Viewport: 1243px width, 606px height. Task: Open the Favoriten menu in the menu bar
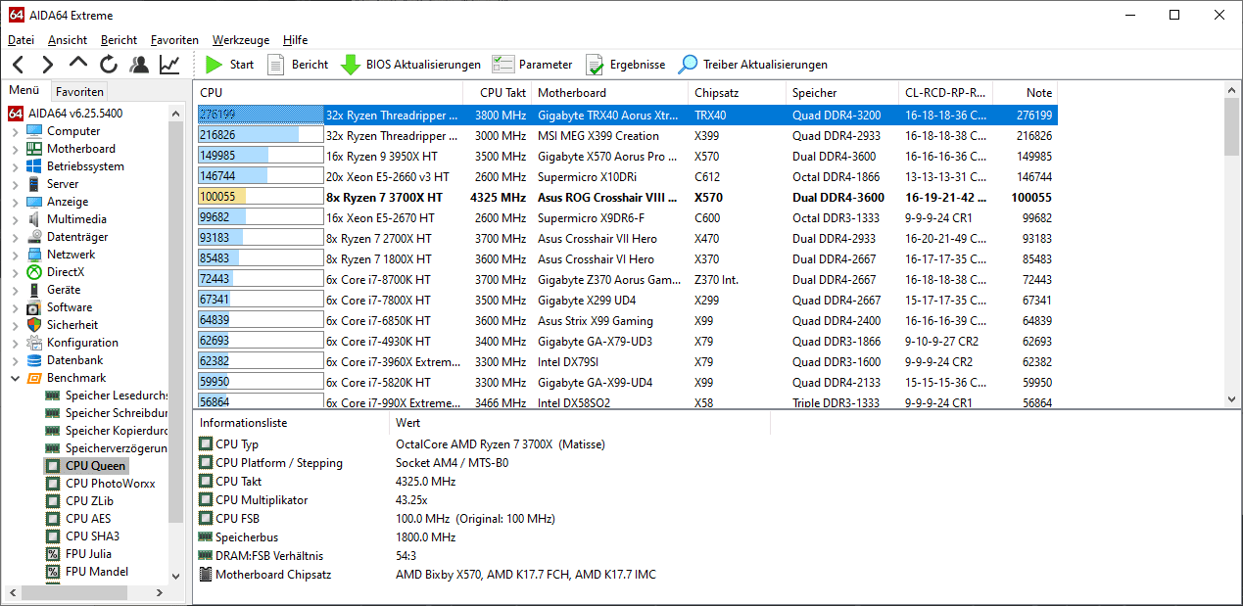click(x=174, y=40)
